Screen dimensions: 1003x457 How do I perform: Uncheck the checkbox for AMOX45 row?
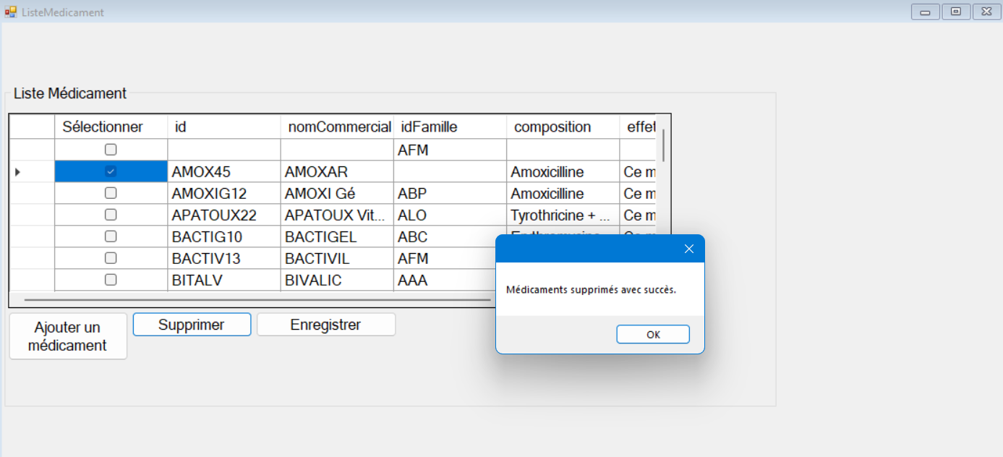pyautogui.click(x=111, y=171)
